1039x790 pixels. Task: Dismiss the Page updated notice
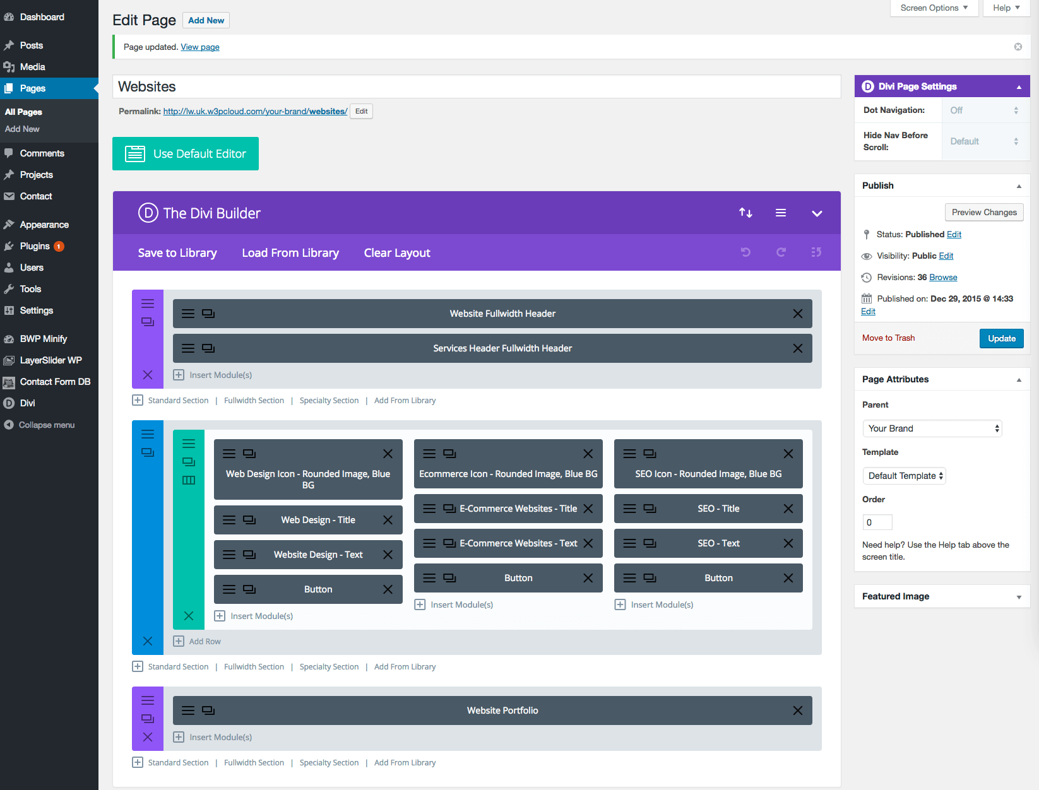1018,47
